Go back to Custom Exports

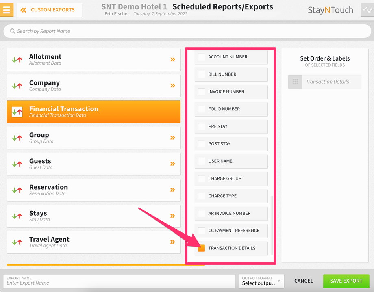coord(49,10)
